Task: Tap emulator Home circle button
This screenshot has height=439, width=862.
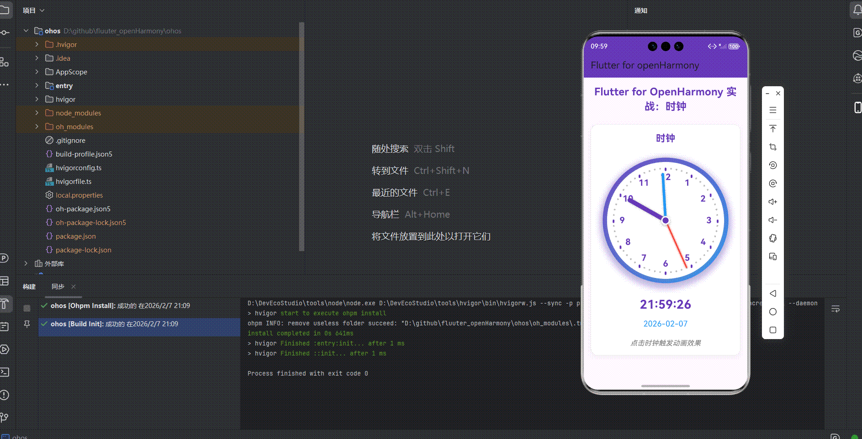Action: [x=773, y=312]
